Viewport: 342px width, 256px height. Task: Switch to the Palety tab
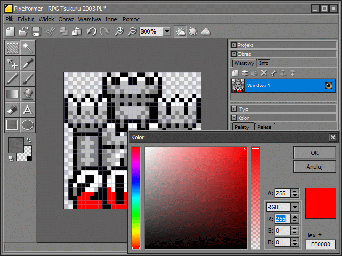pos(242,127)
